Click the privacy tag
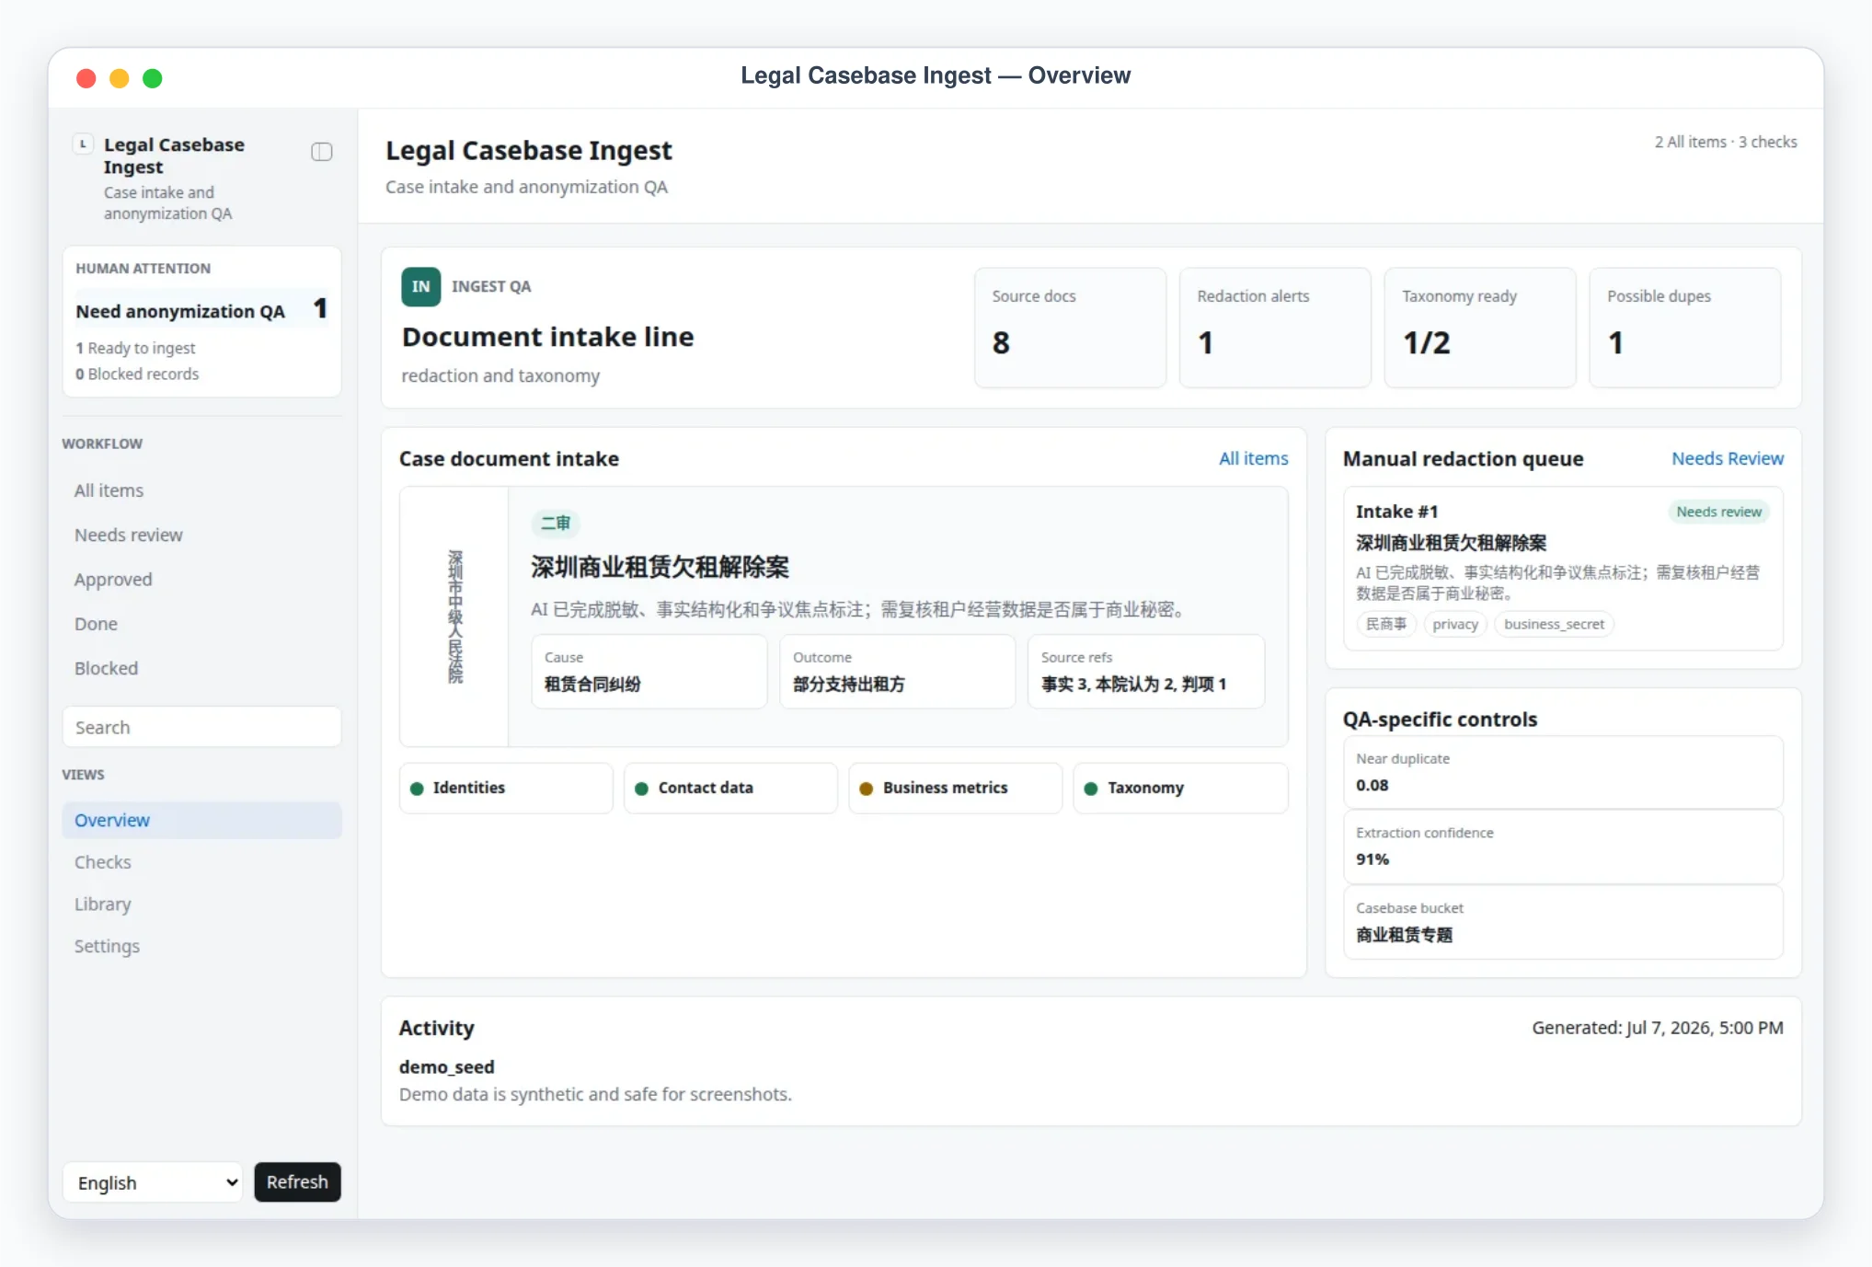 (x=1455, y=624)
